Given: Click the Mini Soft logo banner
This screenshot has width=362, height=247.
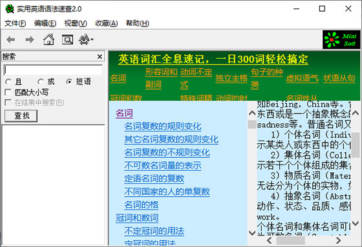Looking at the screenshot, I should pos(341,39).
